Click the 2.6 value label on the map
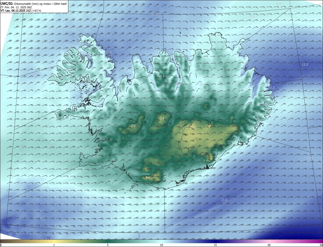Image resolution: width=323 pixels, height=247 pixels. (x=148, y=178)
